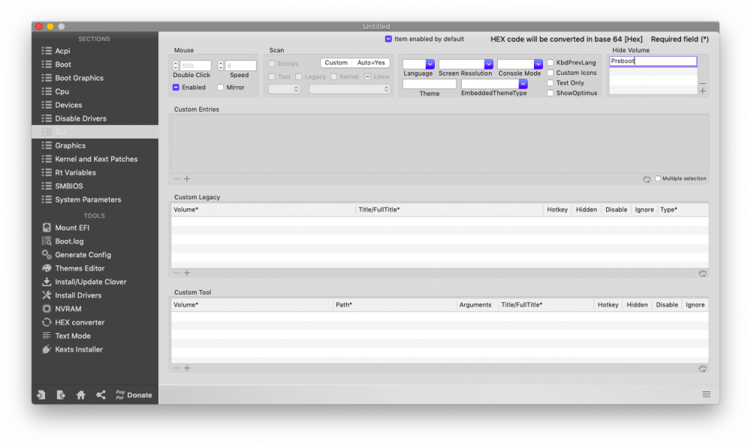Toggle the Mouse Mirror checkbox
This screenshot has height=446, width=751.
tap(220, 88)
